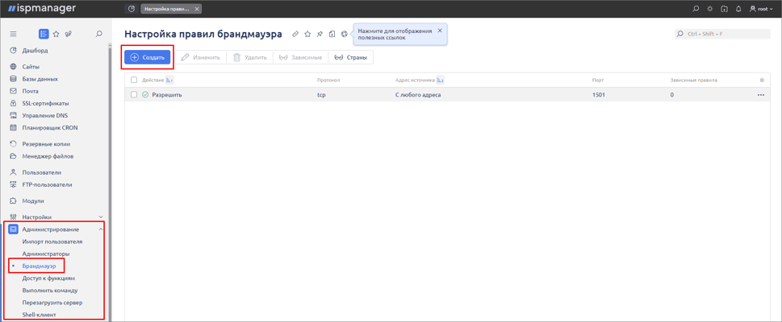Image resolution: width=782 pixels, height=322 pixels.
Task: Open the root user dropdown
Action: [x=761, y=9]
